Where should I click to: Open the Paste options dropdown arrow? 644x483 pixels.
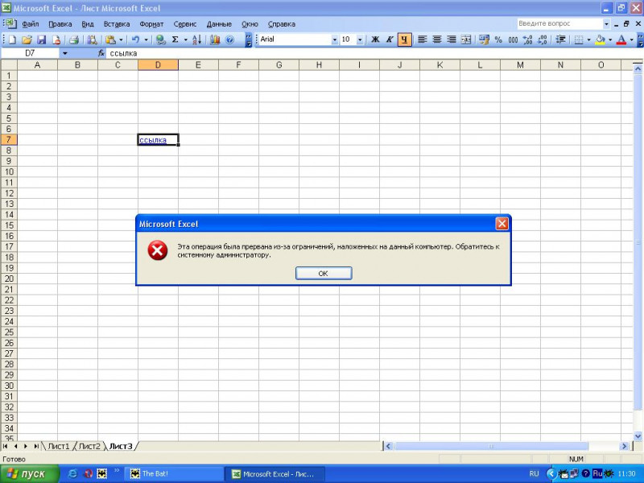click(121, 39)
